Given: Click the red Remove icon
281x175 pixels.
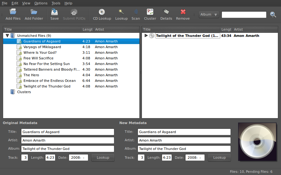Looking at the screenshot, I should (183, 12).
